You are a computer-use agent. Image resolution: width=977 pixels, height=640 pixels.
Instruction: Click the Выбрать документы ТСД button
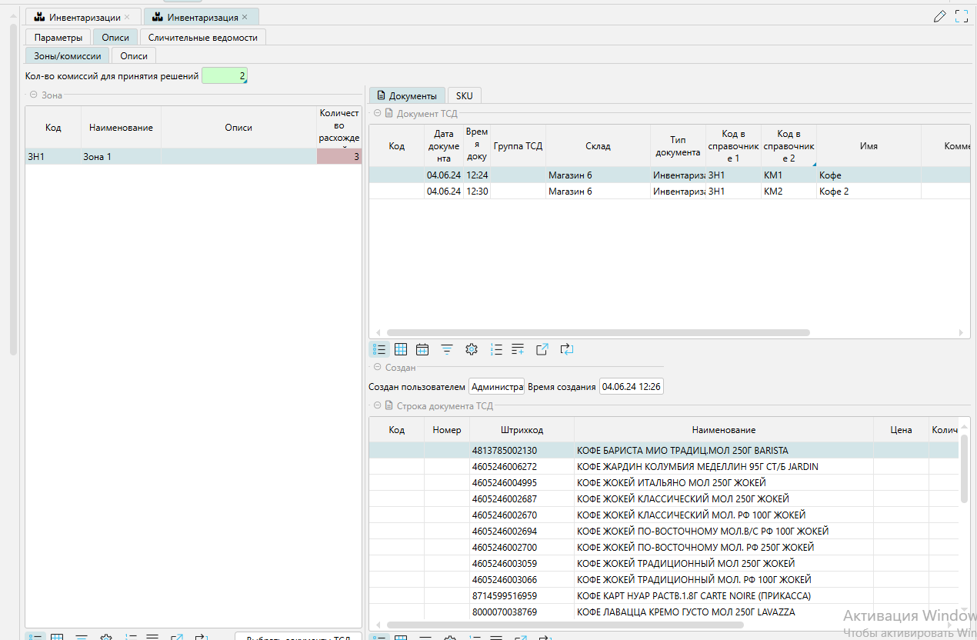click(x=298, y=637)
